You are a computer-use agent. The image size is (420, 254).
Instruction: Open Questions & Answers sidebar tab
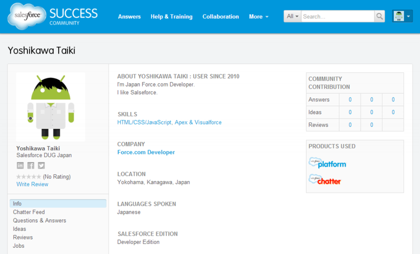[x=39, y=220]
